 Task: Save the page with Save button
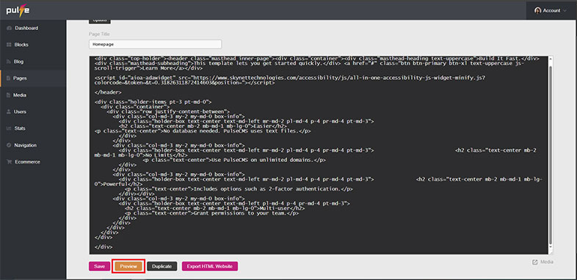99,266
